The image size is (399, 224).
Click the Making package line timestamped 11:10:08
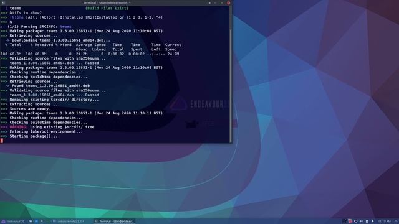tap(86, 68)
